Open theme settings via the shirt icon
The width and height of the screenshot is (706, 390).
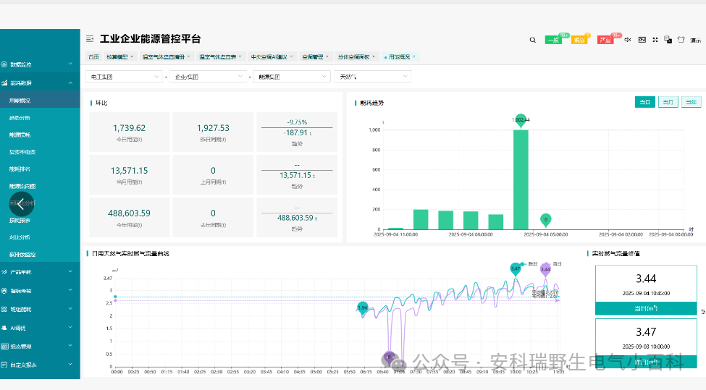point(681,40)
